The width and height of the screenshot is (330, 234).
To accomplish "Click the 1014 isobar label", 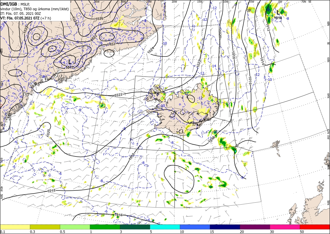I will tap(262, 61).
